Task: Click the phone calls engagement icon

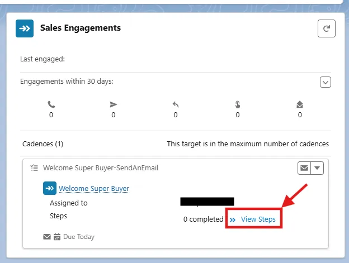Action: (51, 104)
